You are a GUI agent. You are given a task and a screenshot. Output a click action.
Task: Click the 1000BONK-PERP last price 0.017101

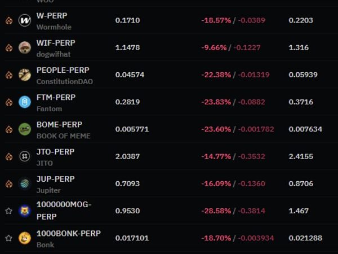132,238
